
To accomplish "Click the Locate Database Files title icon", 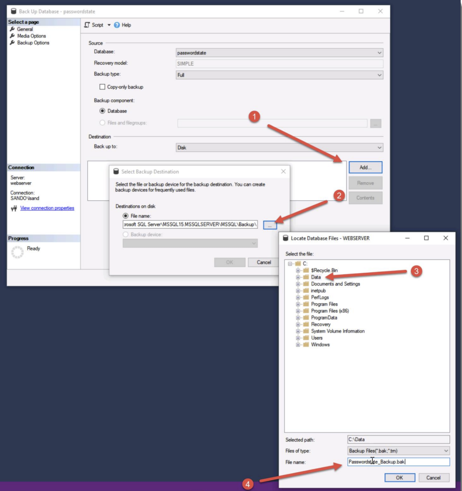I will tap(285, 238).
